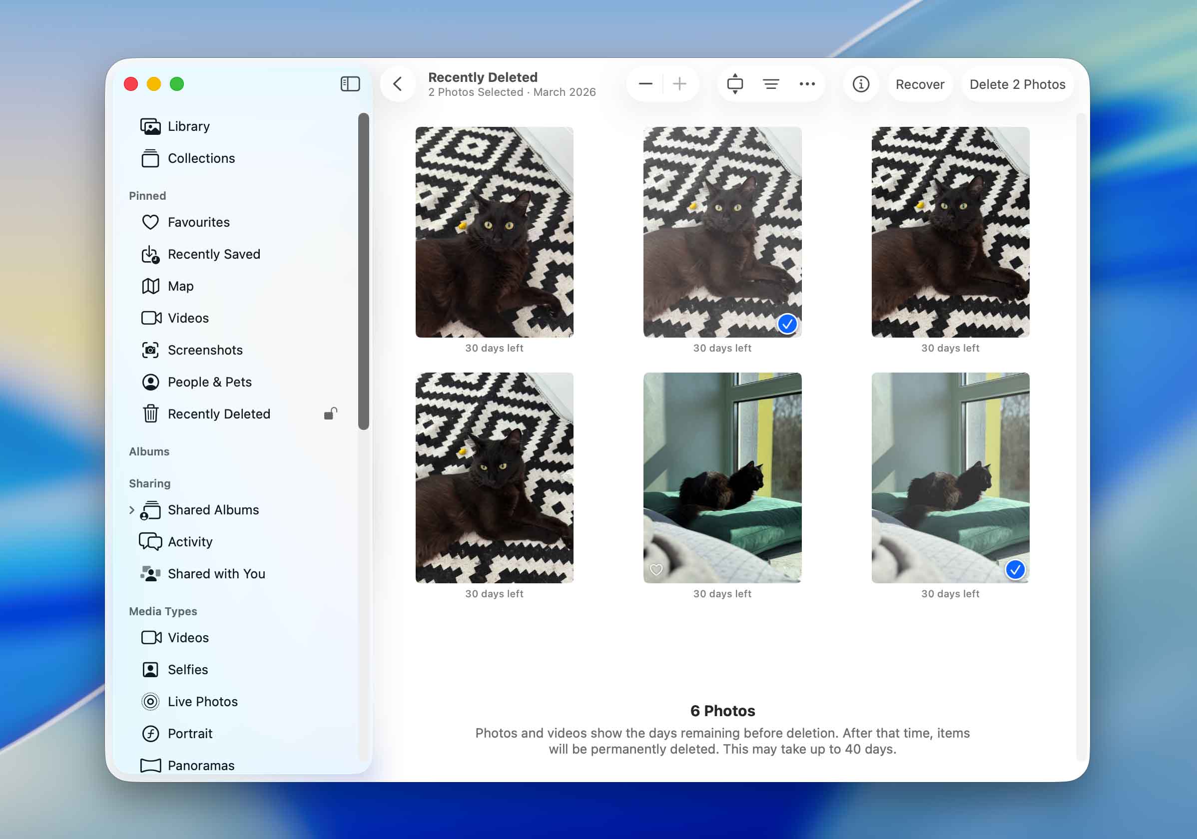Viewport: 1197px width, 839px height.
Task: Deselect checkmark on bottom-right window cat photo
Action: [1015, 570]
